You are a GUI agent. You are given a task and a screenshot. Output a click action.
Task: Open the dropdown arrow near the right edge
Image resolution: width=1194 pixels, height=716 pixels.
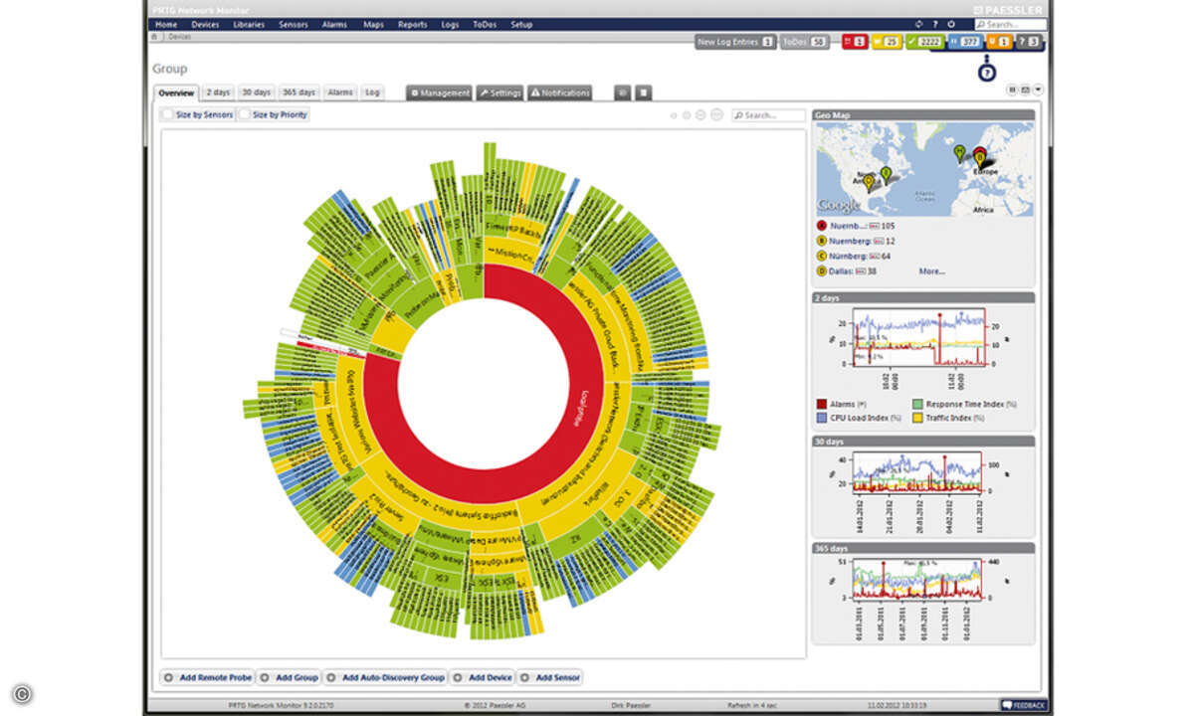click(x=1038, y=89)
